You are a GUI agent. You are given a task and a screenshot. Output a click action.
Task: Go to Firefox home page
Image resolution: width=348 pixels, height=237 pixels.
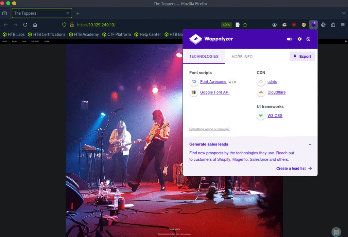35,25
